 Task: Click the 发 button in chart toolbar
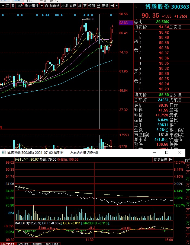point(7,6)
